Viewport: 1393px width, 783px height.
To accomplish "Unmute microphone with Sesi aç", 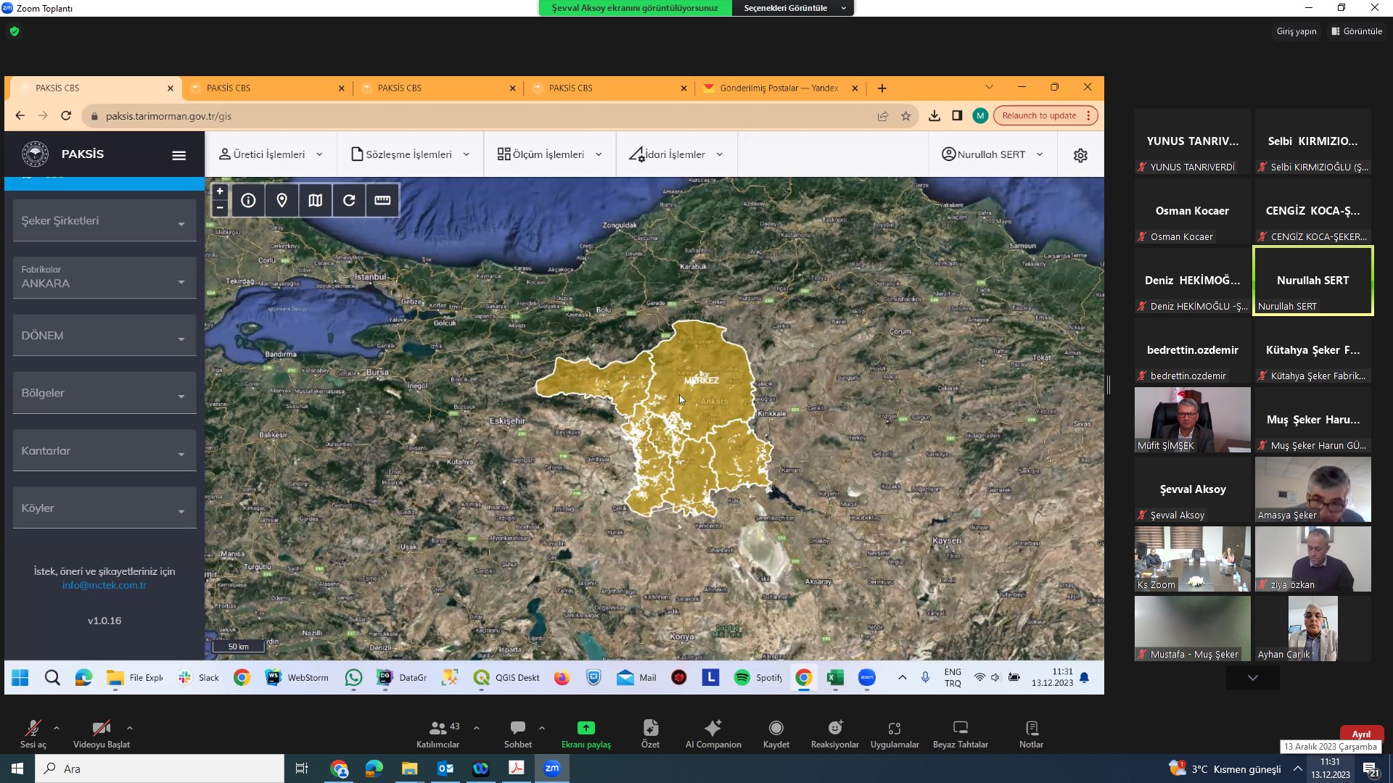I will click(x=33, y=733).
